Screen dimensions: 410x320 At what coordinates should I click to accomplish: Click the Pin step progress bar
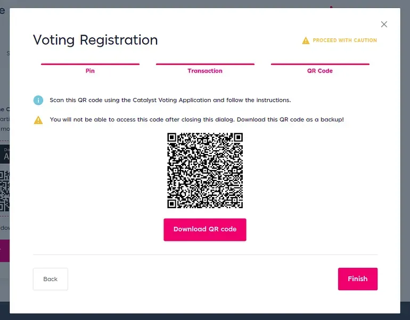(90, 64)
